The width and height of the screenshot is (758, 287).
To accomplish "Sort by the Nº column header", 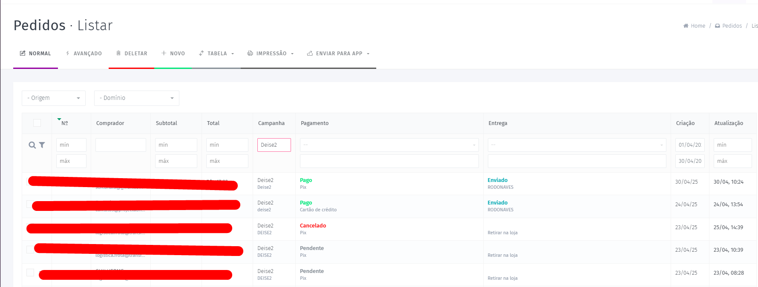I will tap(65, 123).
